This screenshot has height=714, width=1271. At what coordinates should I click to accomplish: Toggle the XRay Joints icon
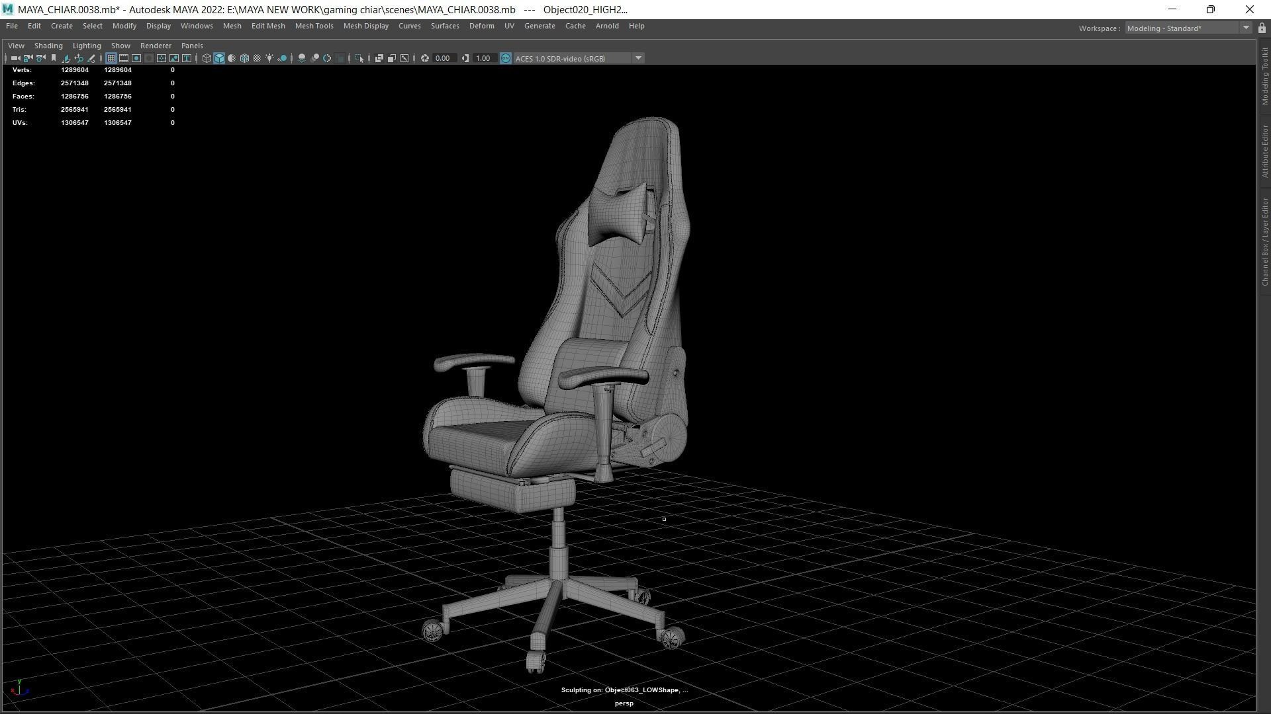[x=404, y=58]
